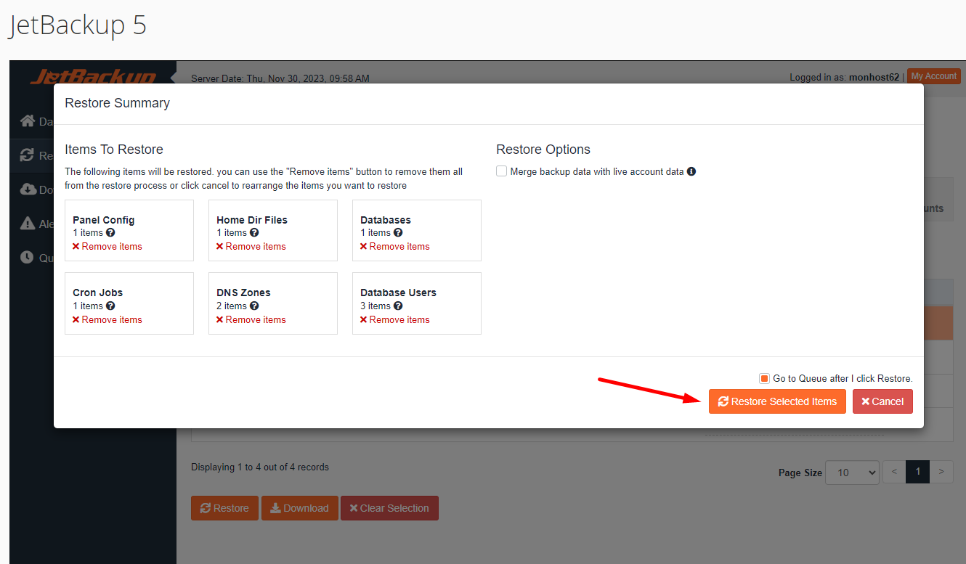Click the home Dashboard icon in sidebar

[x=28, y=121]
